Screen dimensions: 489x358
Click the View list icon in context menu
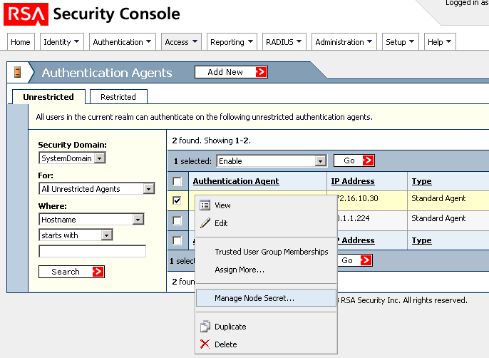click(205, 205)
